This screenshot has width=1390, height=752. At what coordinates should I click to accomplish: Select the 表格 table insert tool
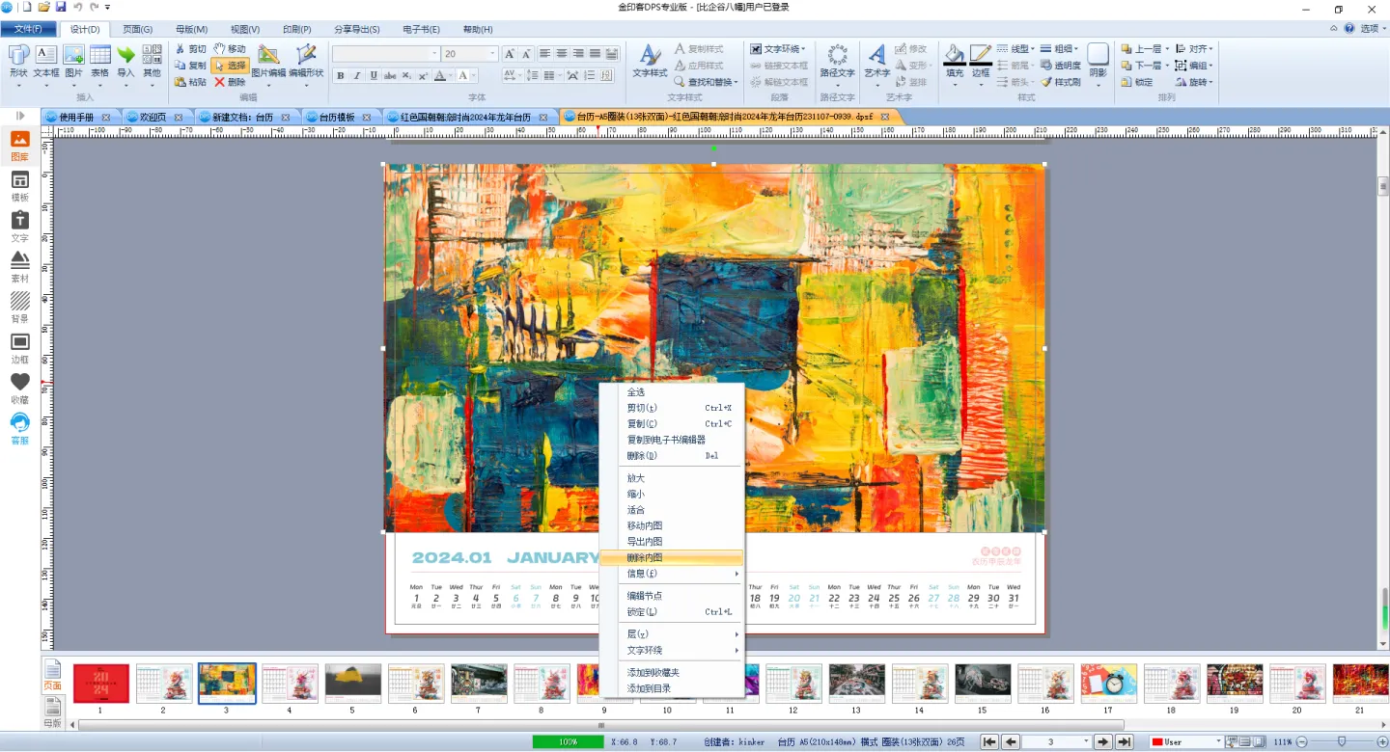click(99, 61)
